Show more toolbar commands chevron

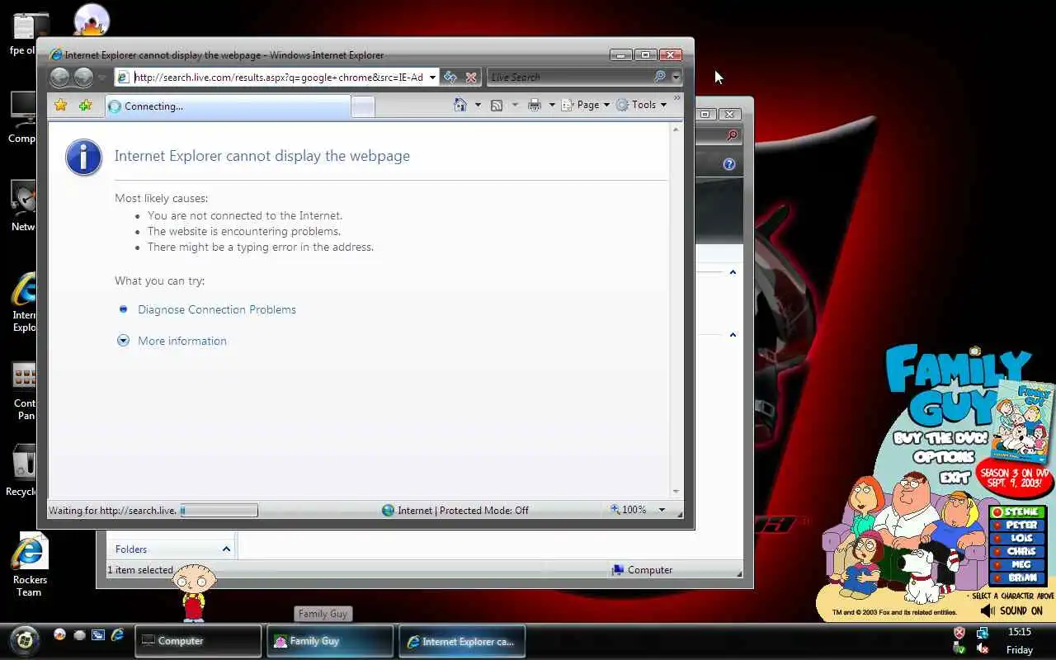[677, 99]
